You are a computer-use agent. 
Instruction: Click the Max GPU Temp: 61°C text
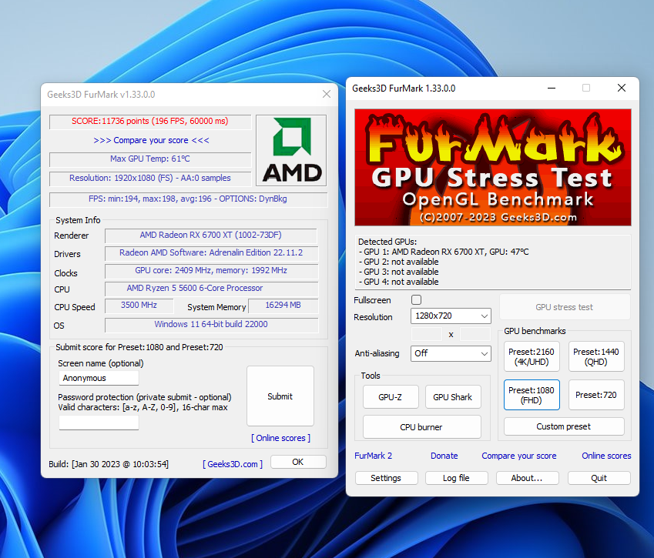[150, 159]
